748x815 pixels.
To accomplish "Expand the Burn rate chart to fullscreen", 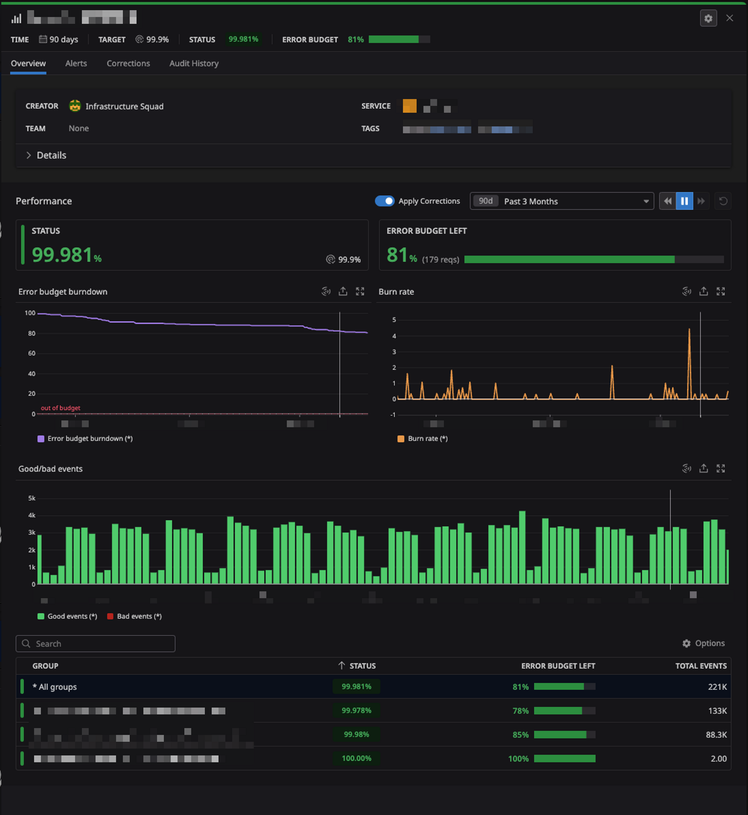I will click(x=720, y=292).
